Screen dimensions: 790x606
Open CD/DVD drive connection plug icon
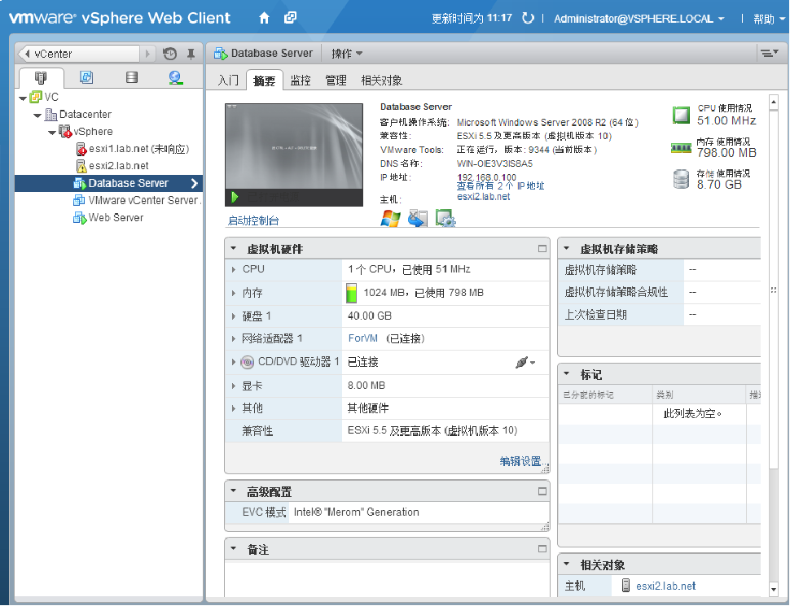(x=525, y=362)
